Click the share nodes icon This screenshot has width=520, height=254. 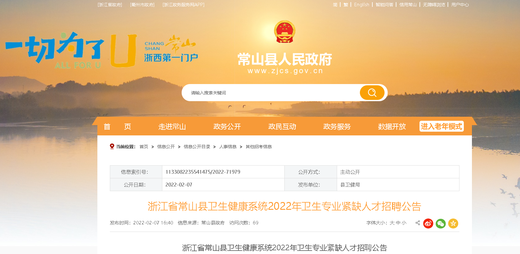418,223
